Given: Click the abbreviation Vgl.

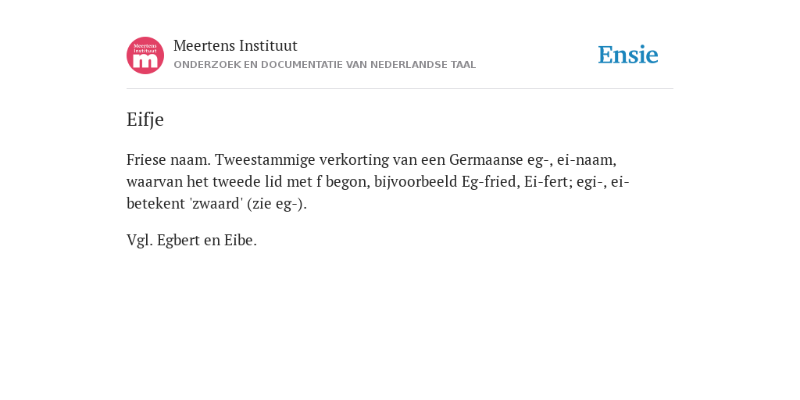Looking at the screenshot, I should [139, 241].
